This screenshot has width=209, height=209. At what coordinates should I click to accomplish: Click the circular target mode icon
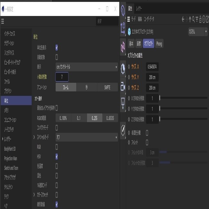tap(204, 19)
